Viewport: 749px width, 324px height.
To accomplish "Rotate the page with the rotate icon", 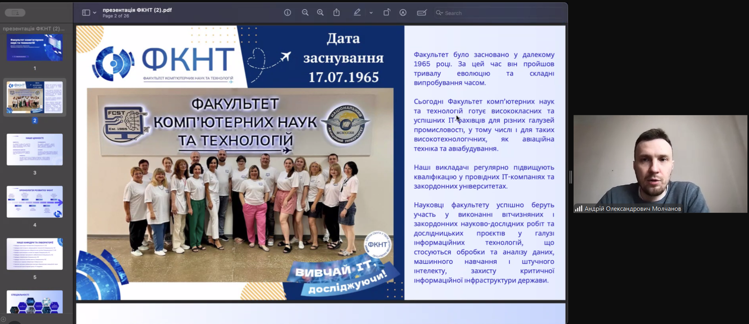I will click(x=386, y=13).
